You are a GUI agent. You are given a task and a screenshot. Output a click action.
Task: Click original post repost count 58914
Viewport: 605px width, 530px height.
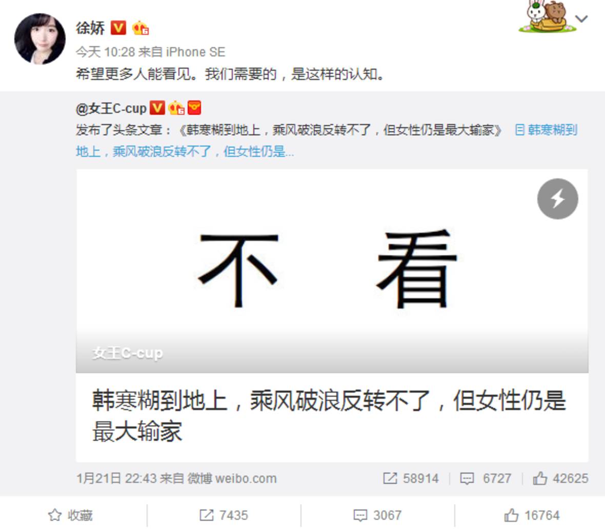pos(411,479)
